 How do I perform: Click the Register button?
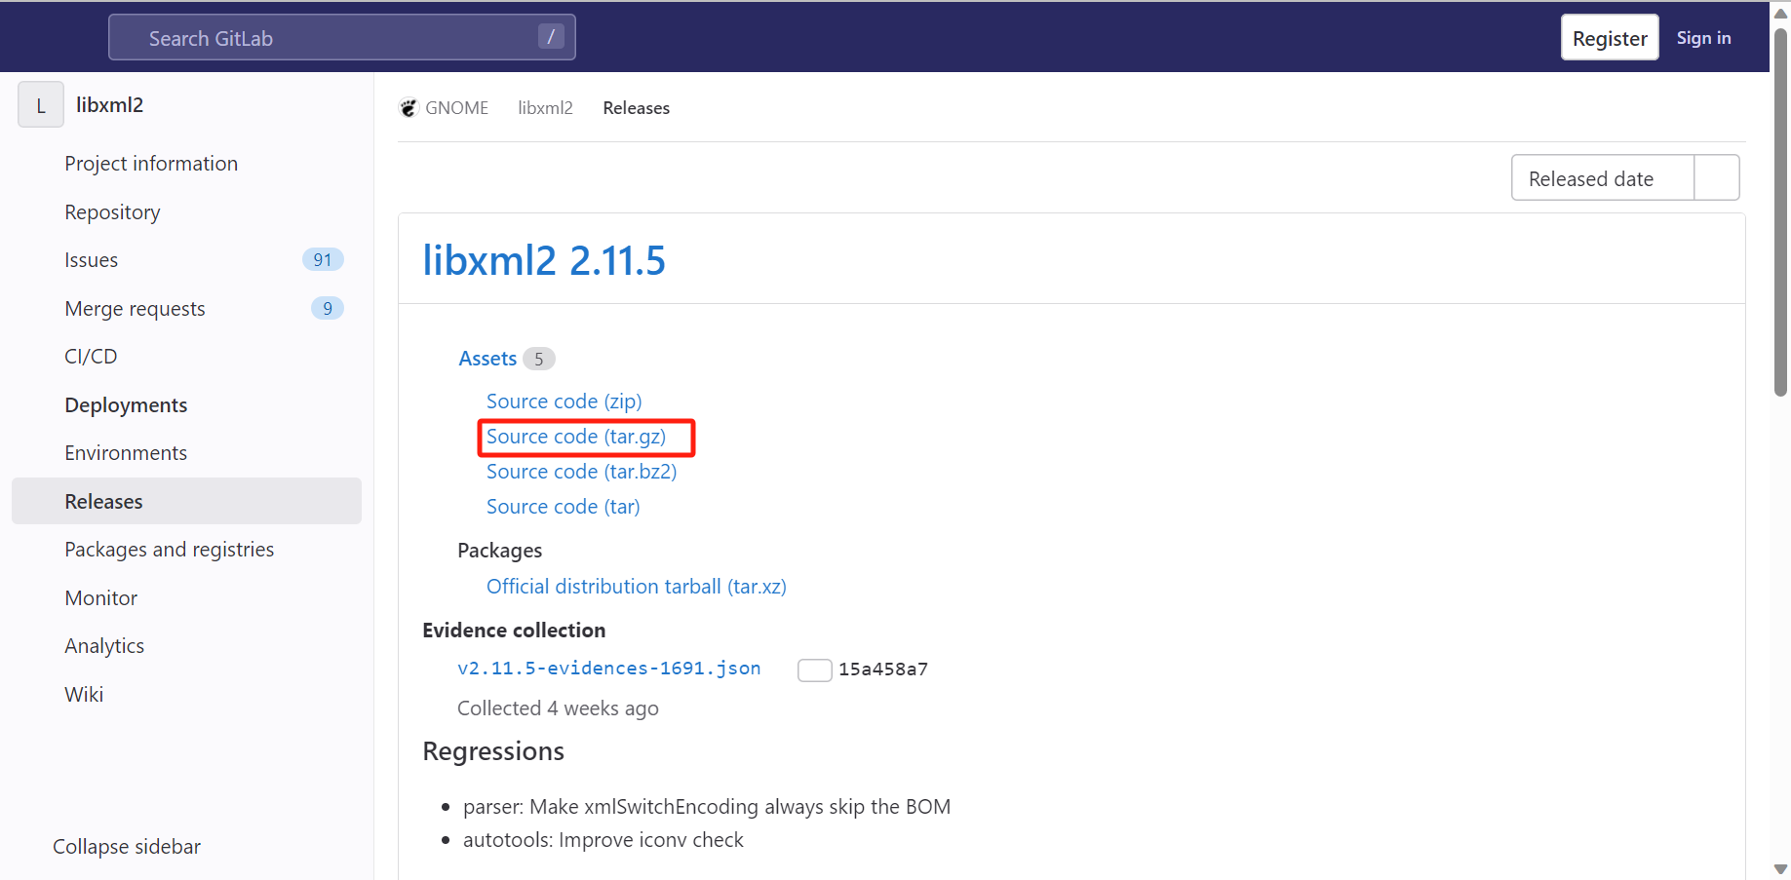point(1609,37)
